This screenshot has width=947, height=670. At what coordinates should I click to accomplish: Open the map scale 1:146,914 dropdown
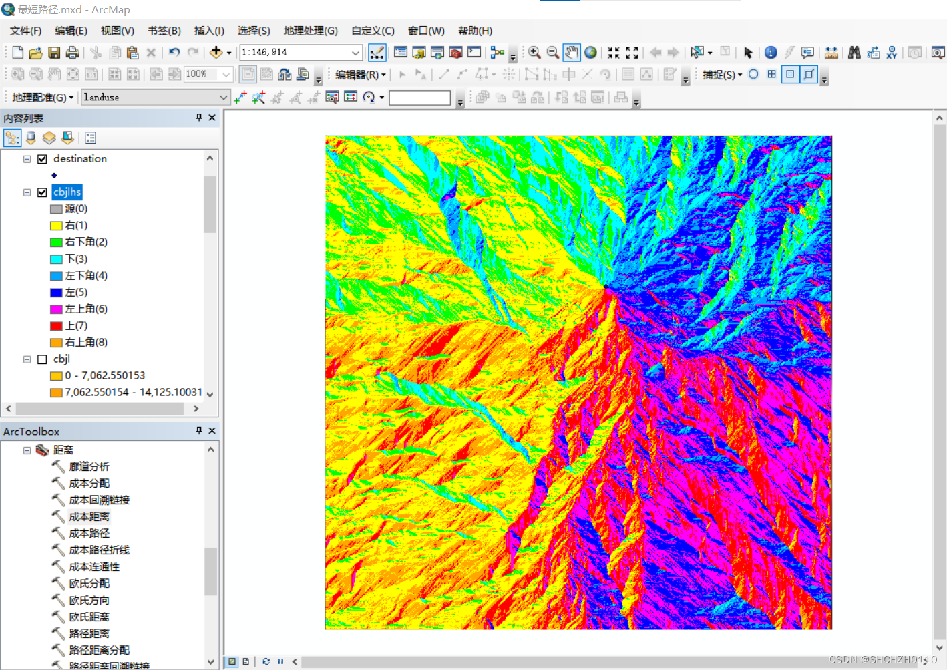[356, 53]
